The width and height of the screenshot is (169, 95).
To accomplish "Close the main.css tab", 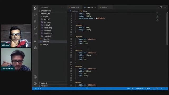I will pyautogui.click(x=96, y=7).
